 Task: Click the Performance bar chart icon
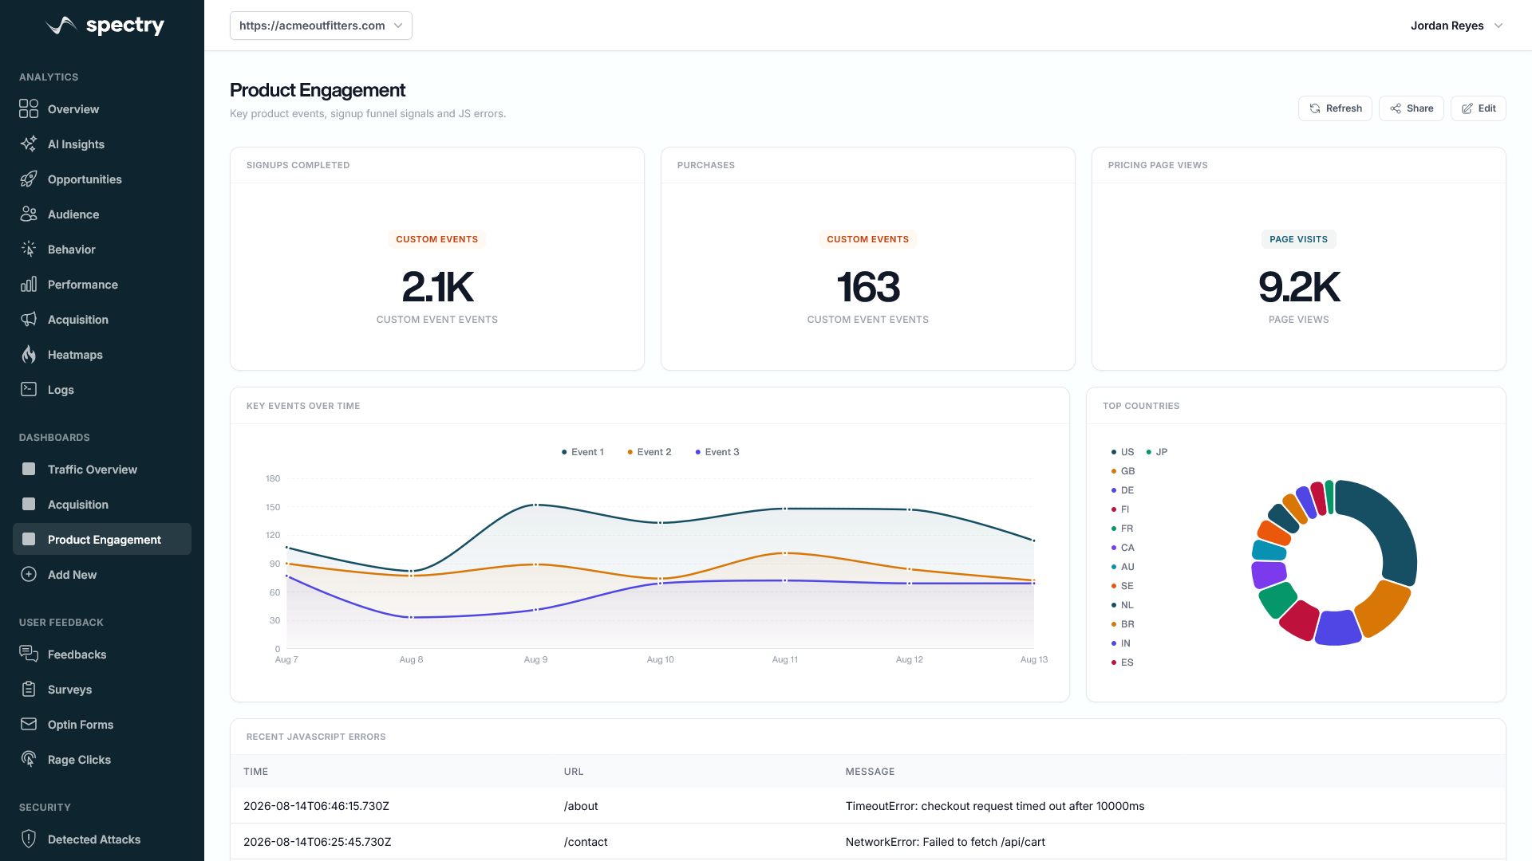coord(29,285)
